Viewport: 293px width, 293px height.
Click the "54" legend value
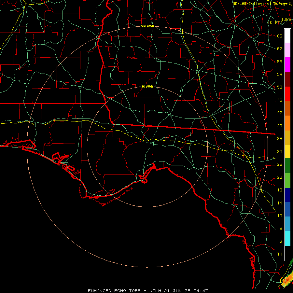pos(280,74)
